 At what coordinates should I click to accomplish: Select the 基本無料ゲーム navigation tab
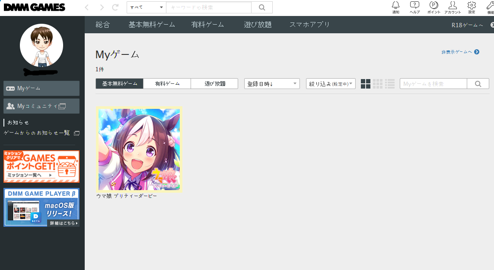pyautogui.click(x=152, y=25)
